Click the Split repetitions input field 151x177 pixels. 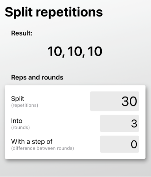pyautogui.click(x=114, y=101)
